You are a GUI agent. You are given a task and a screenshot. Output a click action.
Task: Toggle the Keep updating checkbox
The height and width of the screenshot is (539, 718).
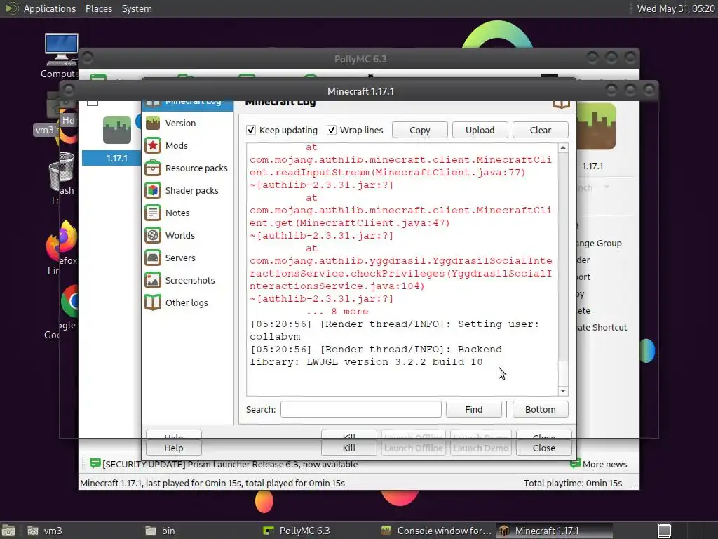tap(251, 130)
